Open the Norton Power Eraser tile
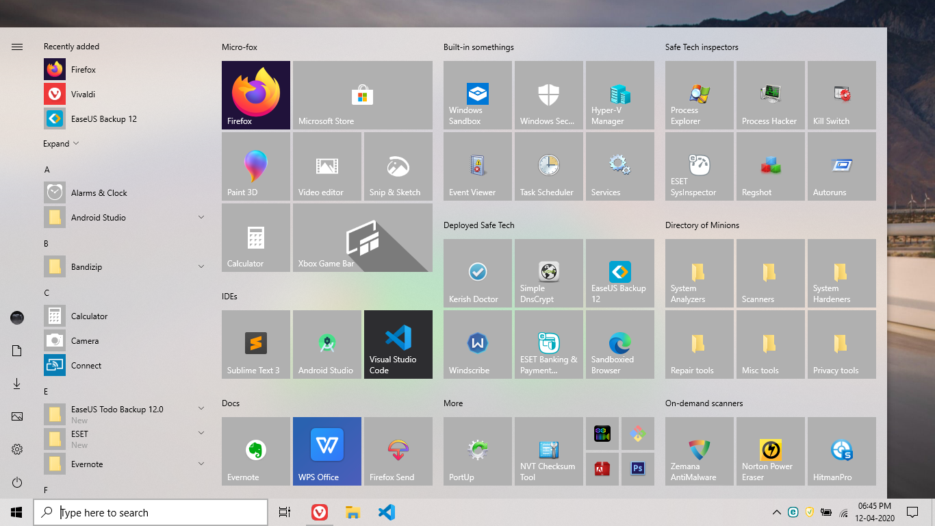The height and width of the screenshot is (526, 935). click(x=771, y=451)
